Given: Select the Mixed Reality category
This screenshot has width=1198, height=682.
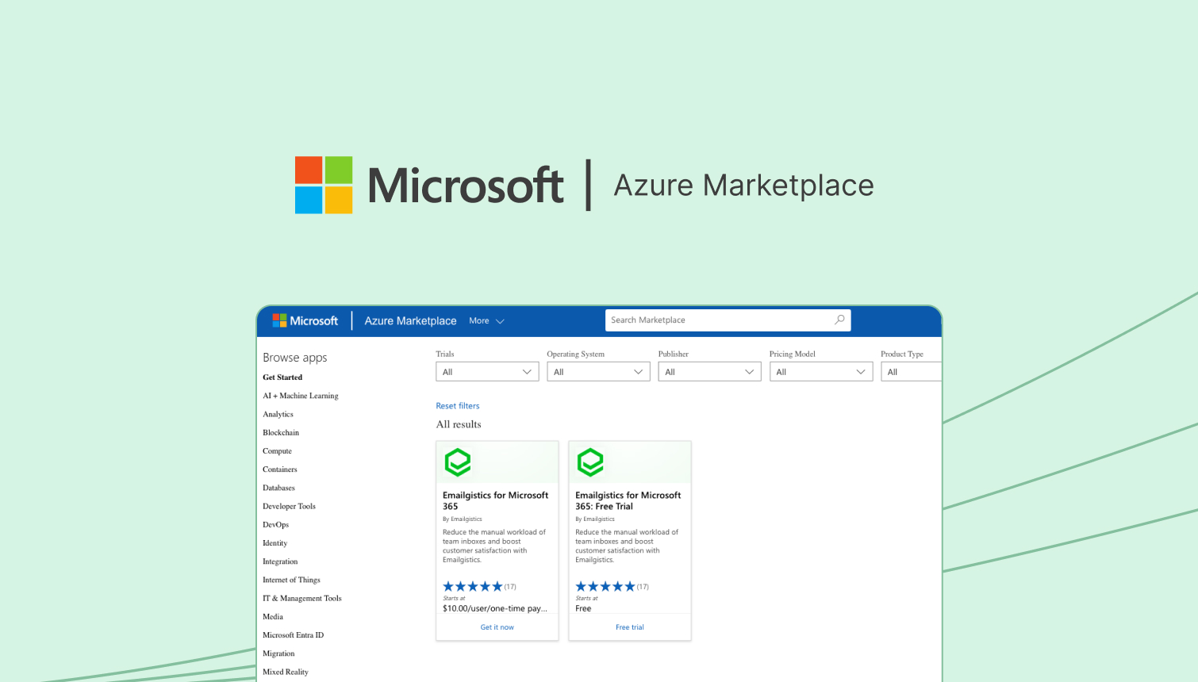Looking at the screenshot, I should pos(286,672).
